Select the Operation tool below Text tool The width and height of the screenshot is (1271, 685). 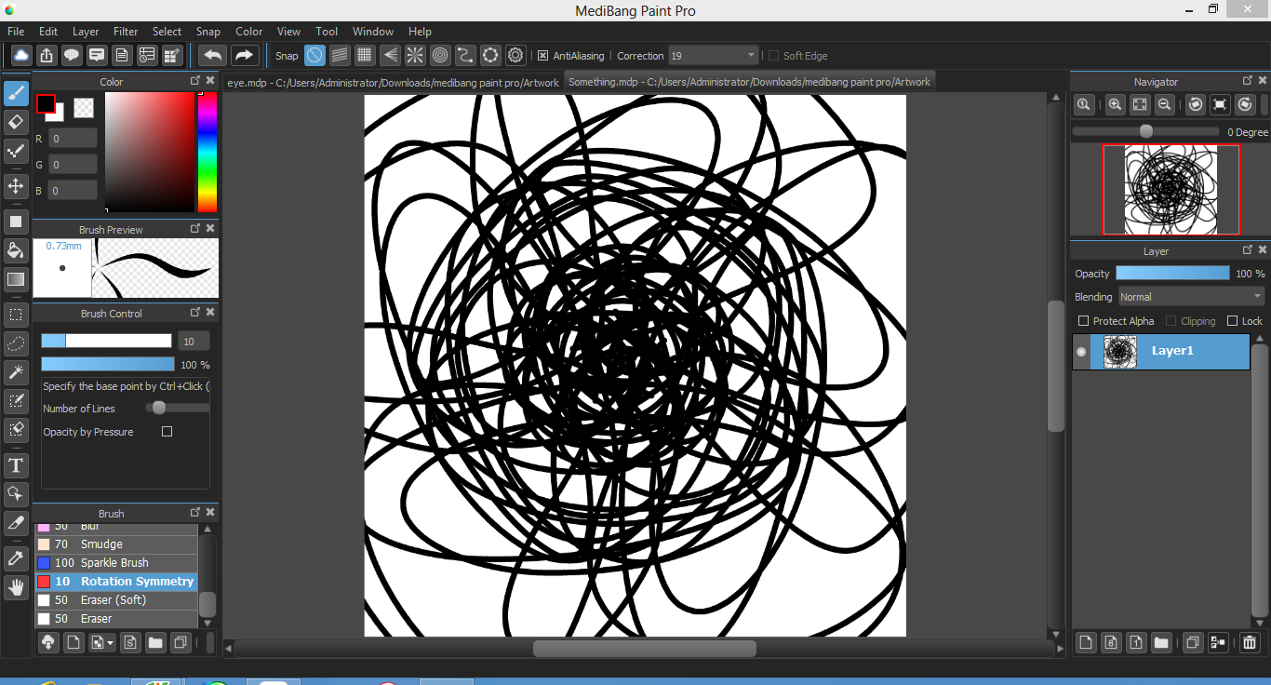16,494
